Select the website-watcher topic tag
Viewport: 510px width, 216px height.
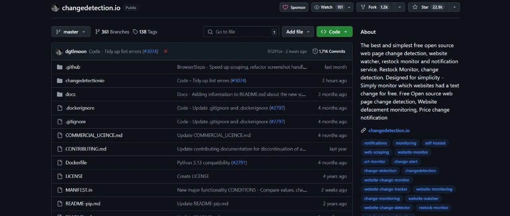423,199
